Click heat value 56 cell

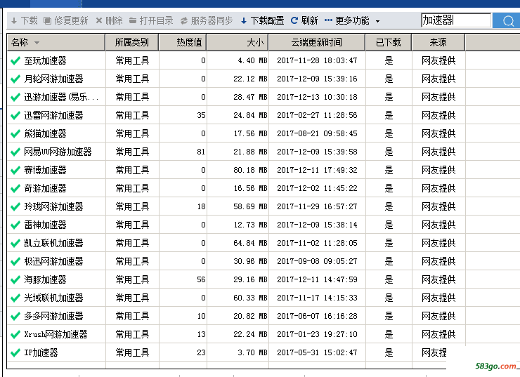(x=201, y=279)
